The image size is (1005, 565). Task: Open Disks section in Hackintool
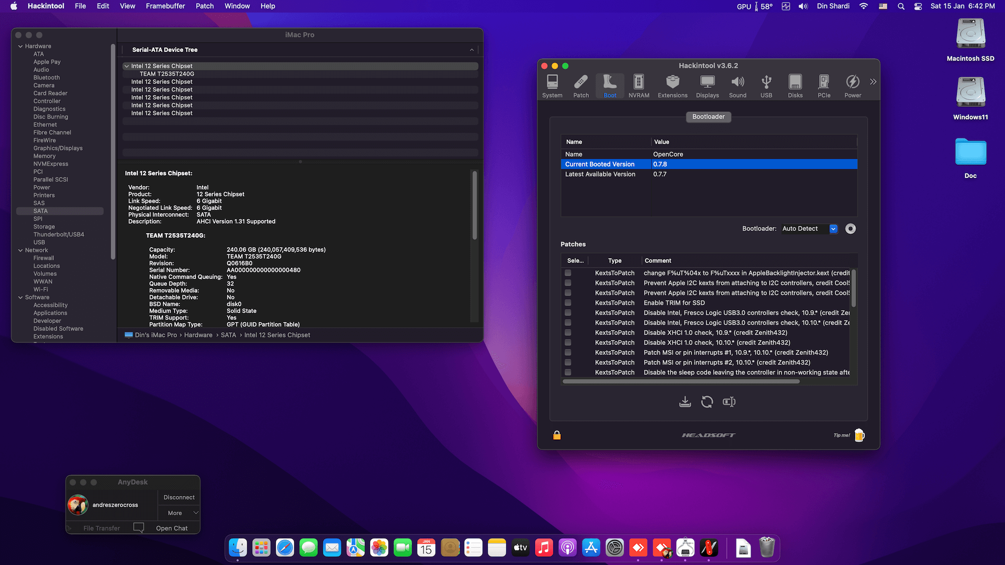tap(795, 86)
